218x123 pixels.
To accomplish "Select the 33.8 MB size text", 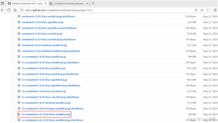I will [192, 34].
